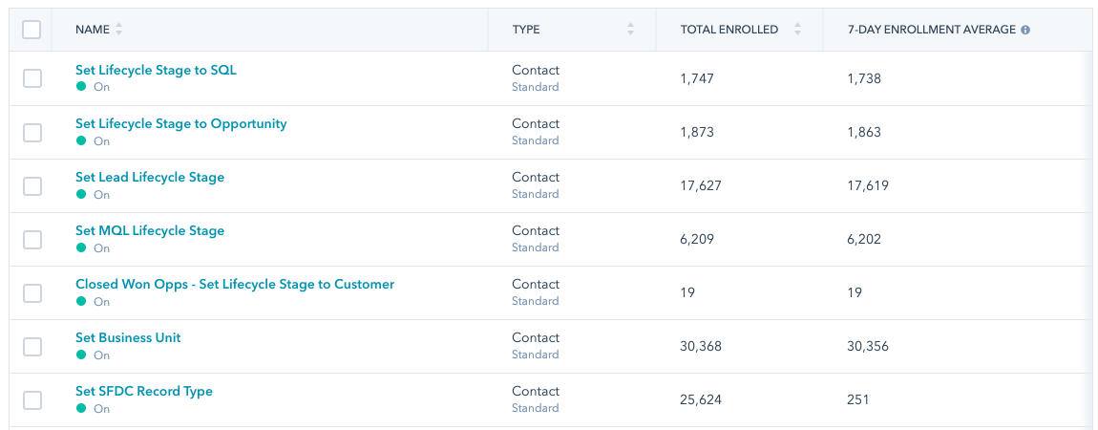Check the Set Lifecycle Stage to SQL row
The image size is (1098, 430).
coord(32,78)
